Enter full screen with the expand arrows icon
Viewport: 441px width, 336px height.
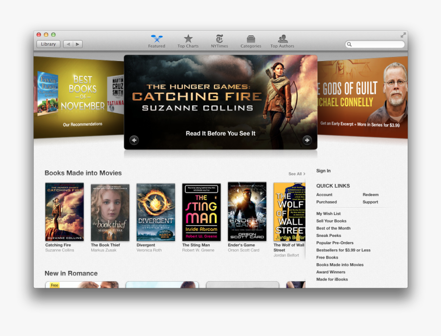click(x=403, y=35)
